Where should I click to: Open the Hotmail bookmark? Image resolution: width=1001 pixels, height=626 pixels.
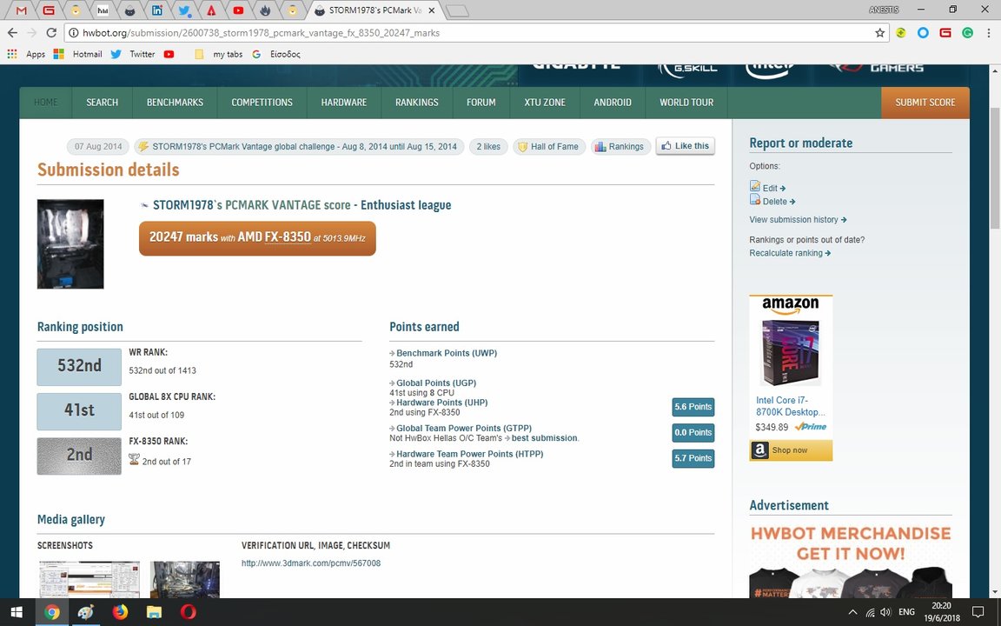pos(78,54)
